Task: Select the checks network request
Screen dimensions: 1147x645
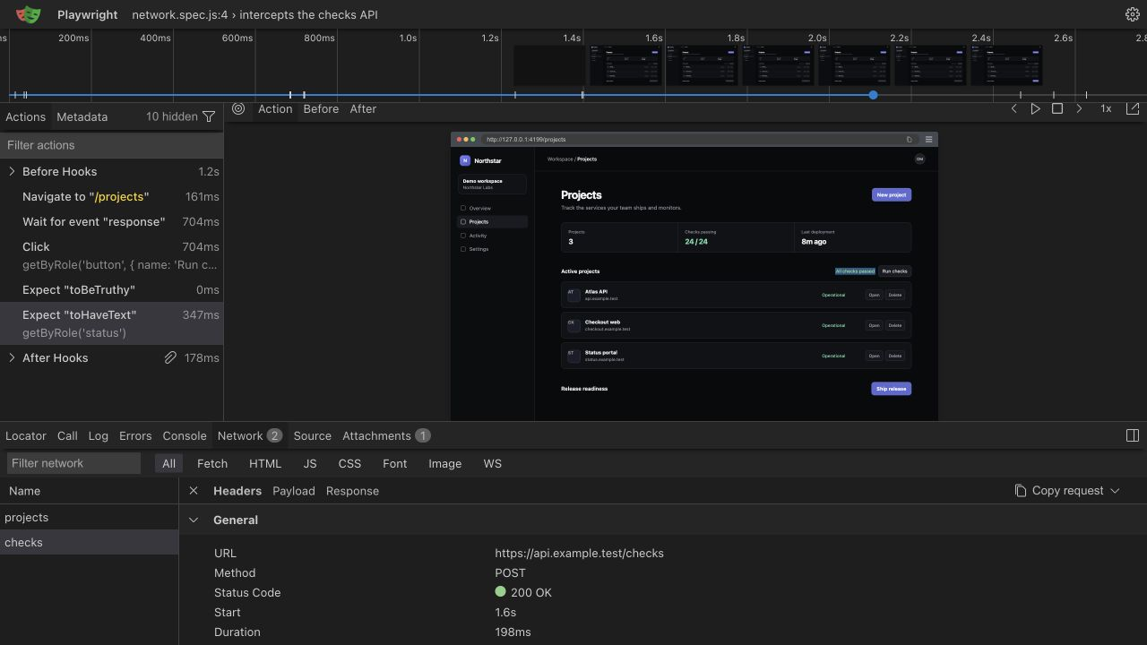Action: point(89,542)
